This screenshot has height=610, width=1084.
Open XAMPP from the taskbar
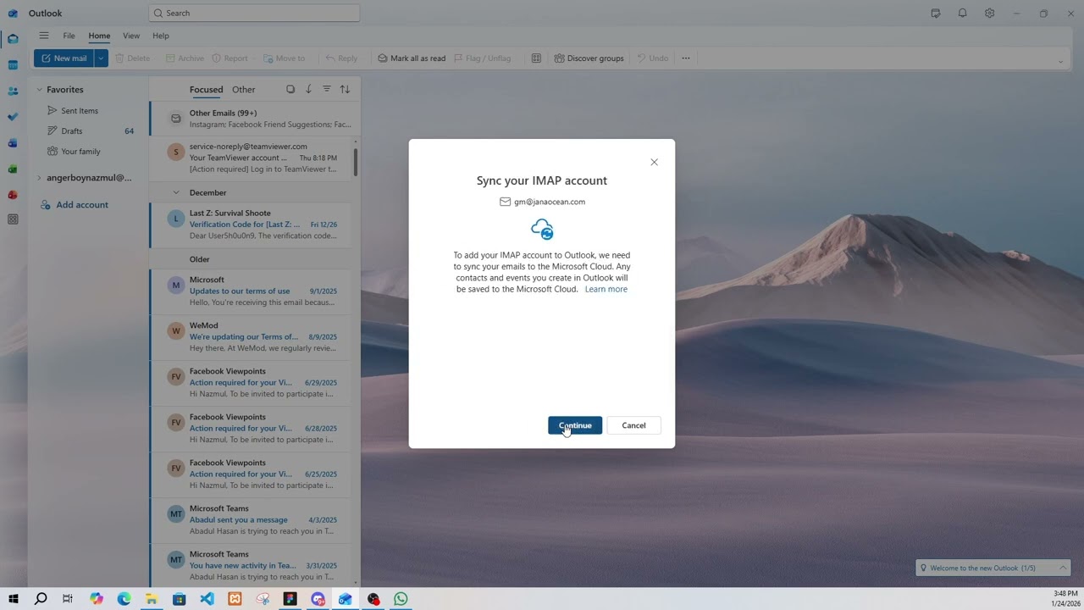pos(235,599)
